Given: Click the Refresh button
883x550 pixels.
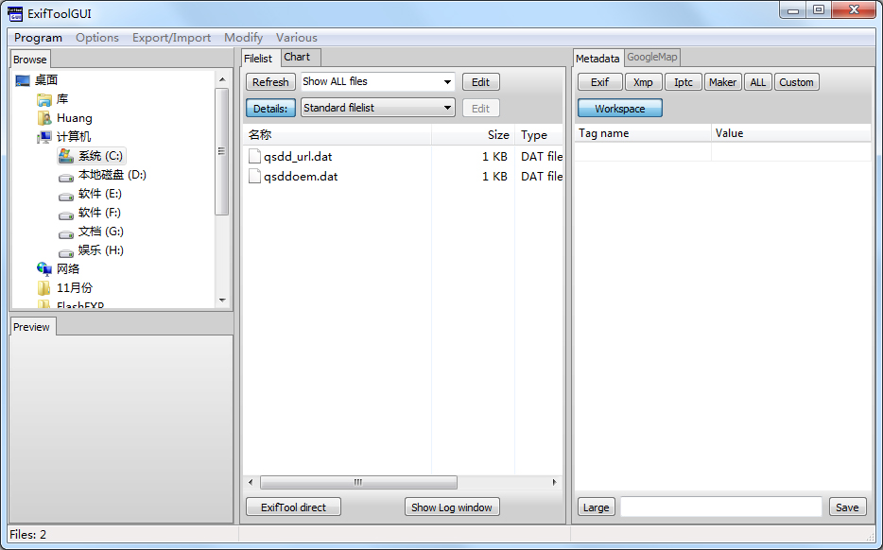Looking at the screenshot, I should [x=270, y=82].
